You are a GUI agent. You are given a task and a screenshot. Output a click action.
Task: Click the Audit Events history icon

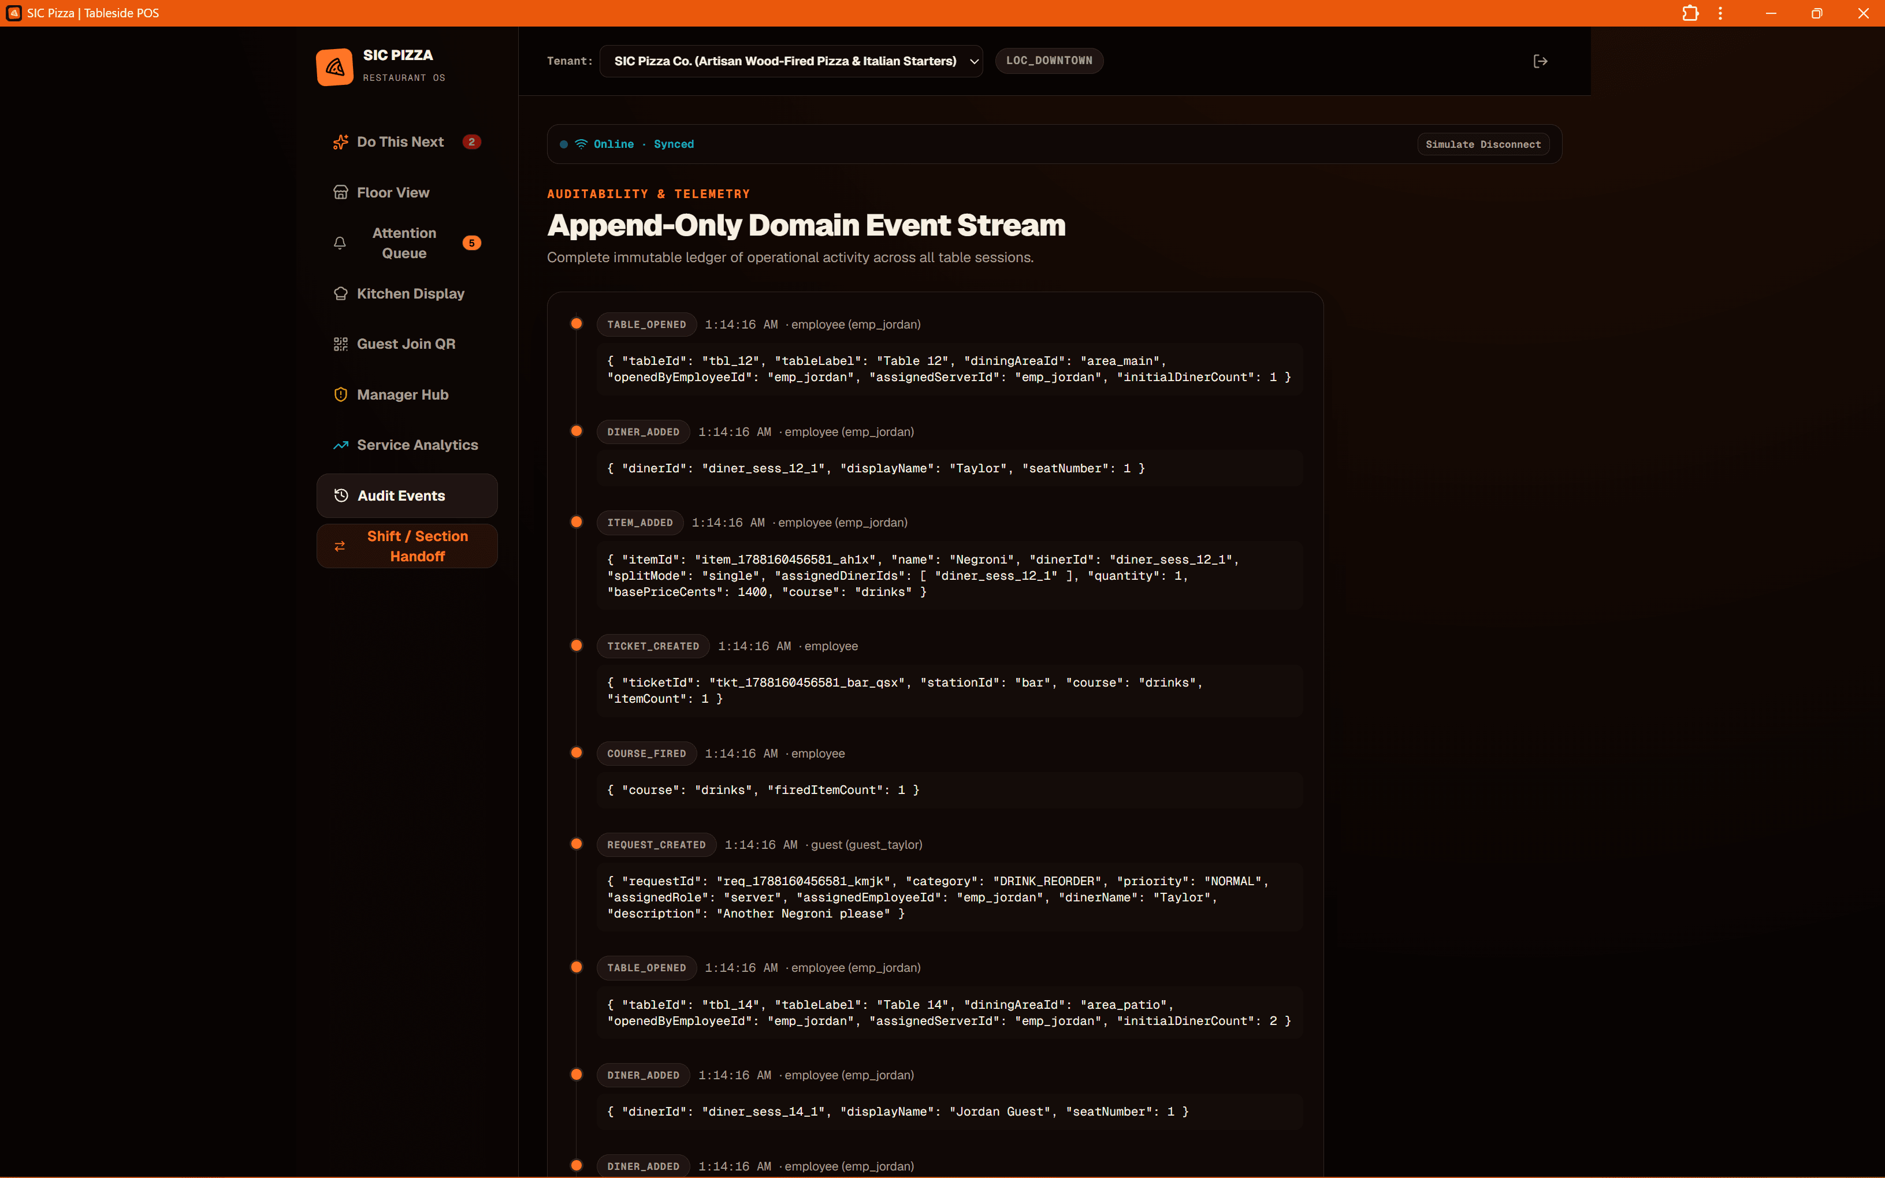click(x=340, y=495)
